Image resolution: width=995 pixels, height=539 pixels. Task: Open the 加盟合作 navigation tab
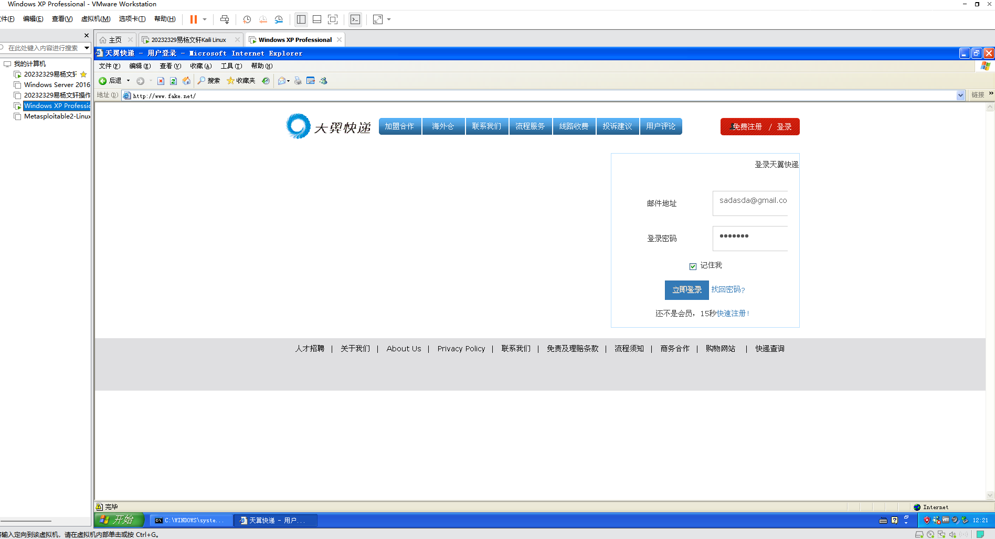399,126
